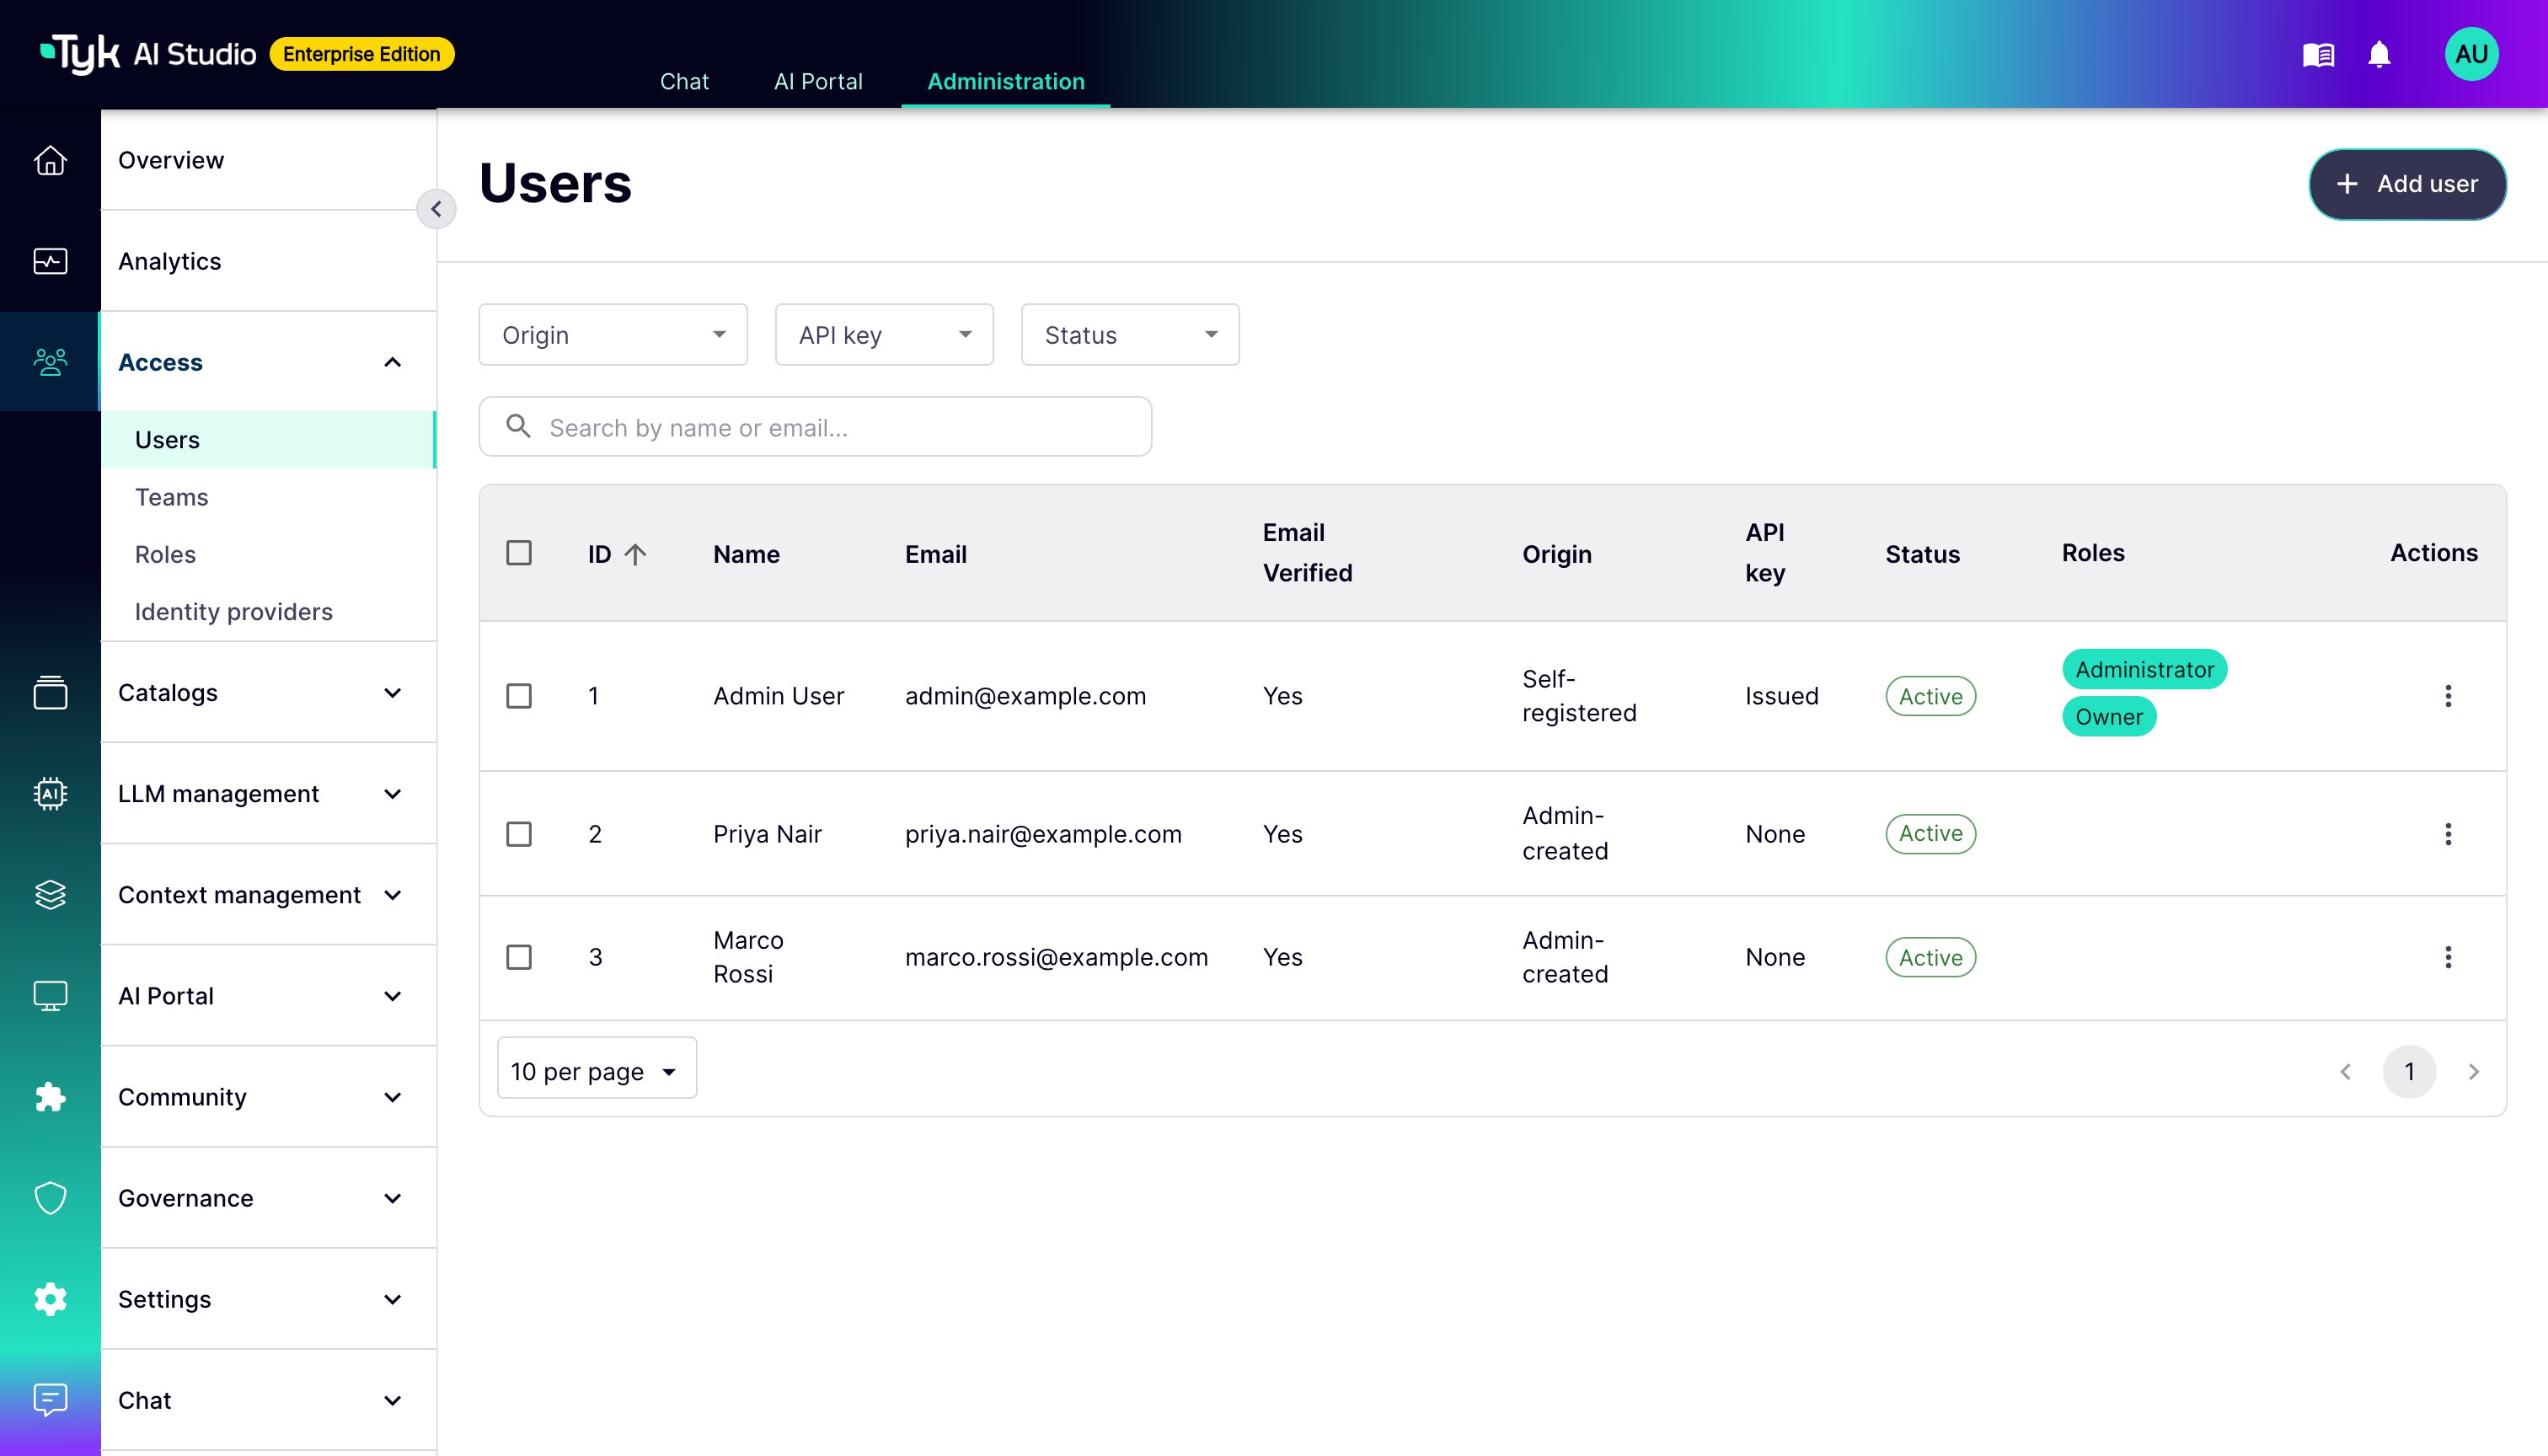This screenshot has height=1456, width=2548.
Task: Select the Administration top tab
Action: [1006, 81]
